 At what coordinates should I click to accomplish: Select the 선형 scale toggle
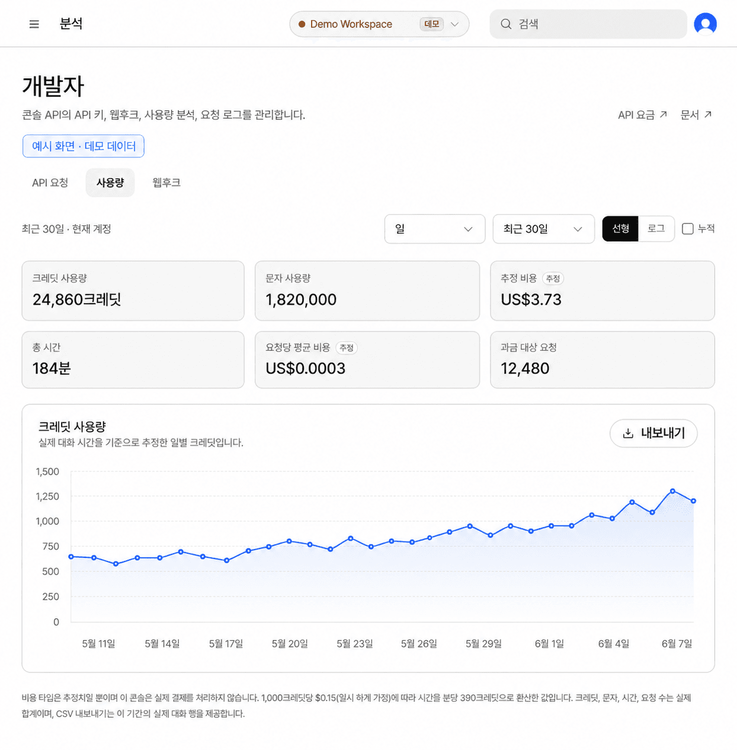[620, 229]
